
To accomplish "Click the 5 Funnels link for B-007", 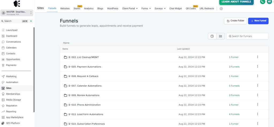I will pos(234,86).
